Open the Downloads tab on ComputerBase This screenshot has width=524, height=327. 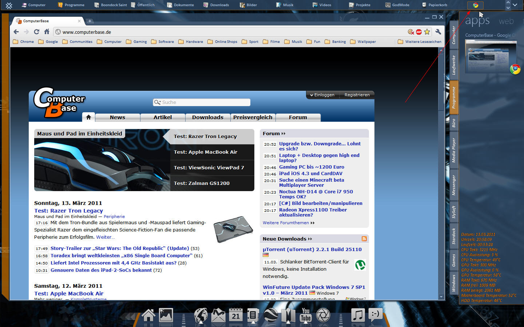[208, 117]
